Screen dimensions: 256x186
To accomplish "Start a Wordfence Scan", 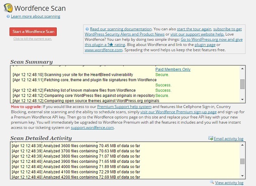I will (33, 31).
